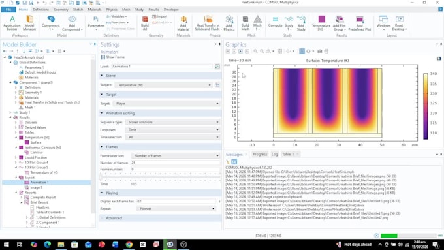Open the Repeat dropdown showing Forever
The height and width of the screenshot is (250, 444).
click(176, 209)
